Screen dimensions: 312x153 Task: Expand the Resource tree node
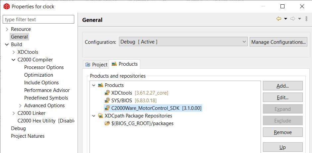(x=7, y=29)
